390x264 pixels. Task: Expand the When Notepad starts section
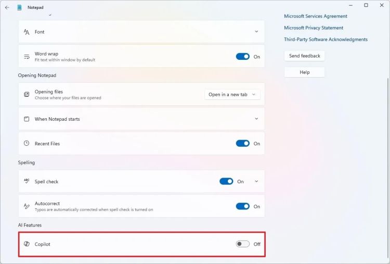256,119
